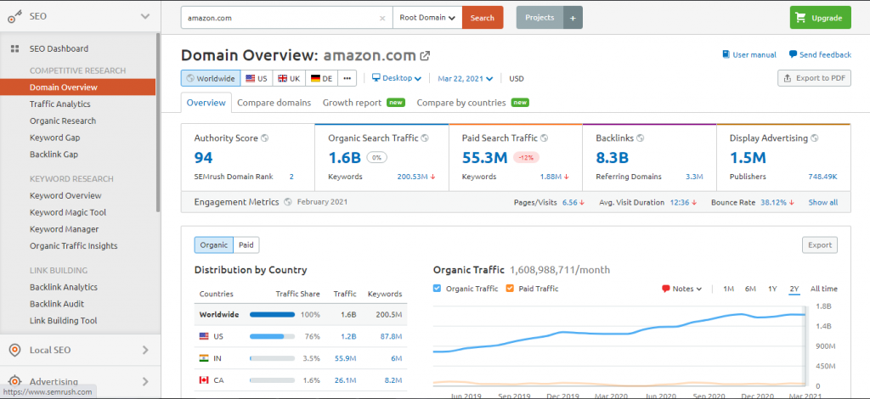This screenshot has width=870, height=399.
Task: Click the globe icon next to Authority Score
Action: (265, 138)
